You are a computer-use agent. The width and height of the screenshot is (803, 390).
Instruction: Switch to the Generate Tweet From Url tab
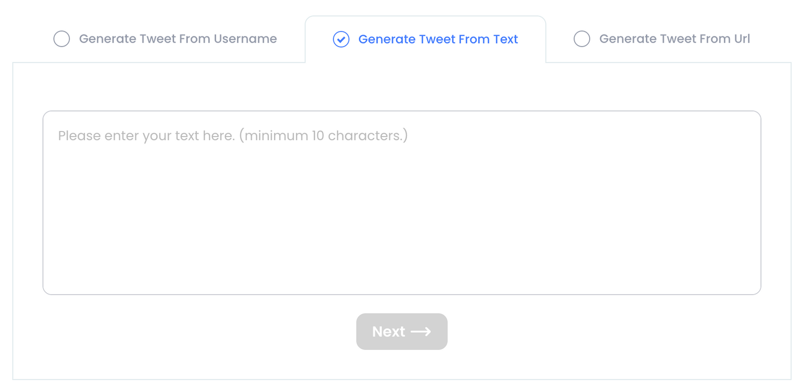pos(674,38)
